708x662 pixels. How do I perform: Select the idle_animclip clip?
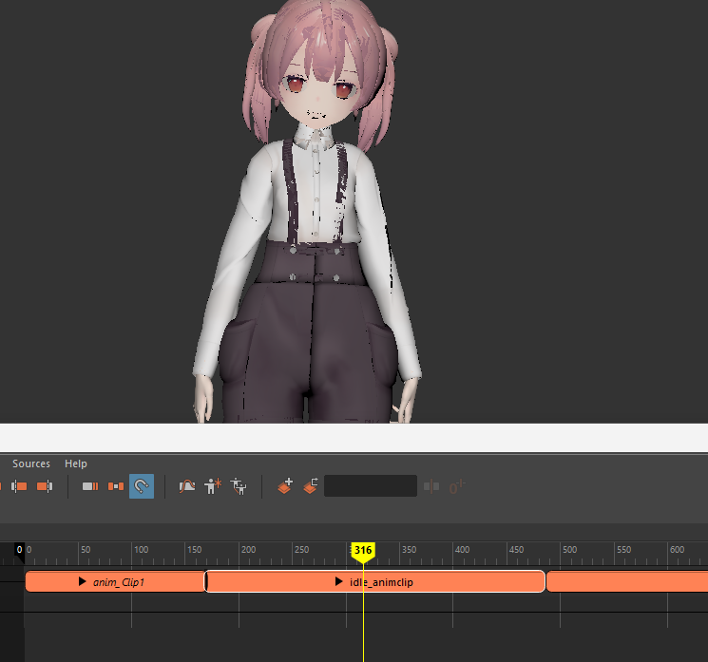374,581
